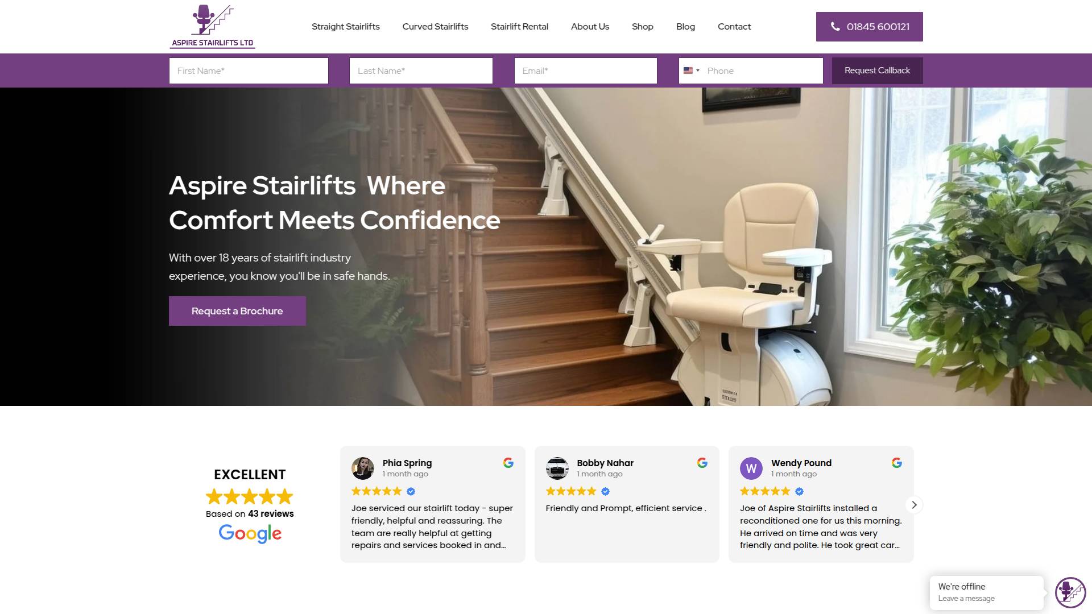Call 01845 600121 phone button
The width and height of the screenshot is (1092, 614).
coord(870,27)
